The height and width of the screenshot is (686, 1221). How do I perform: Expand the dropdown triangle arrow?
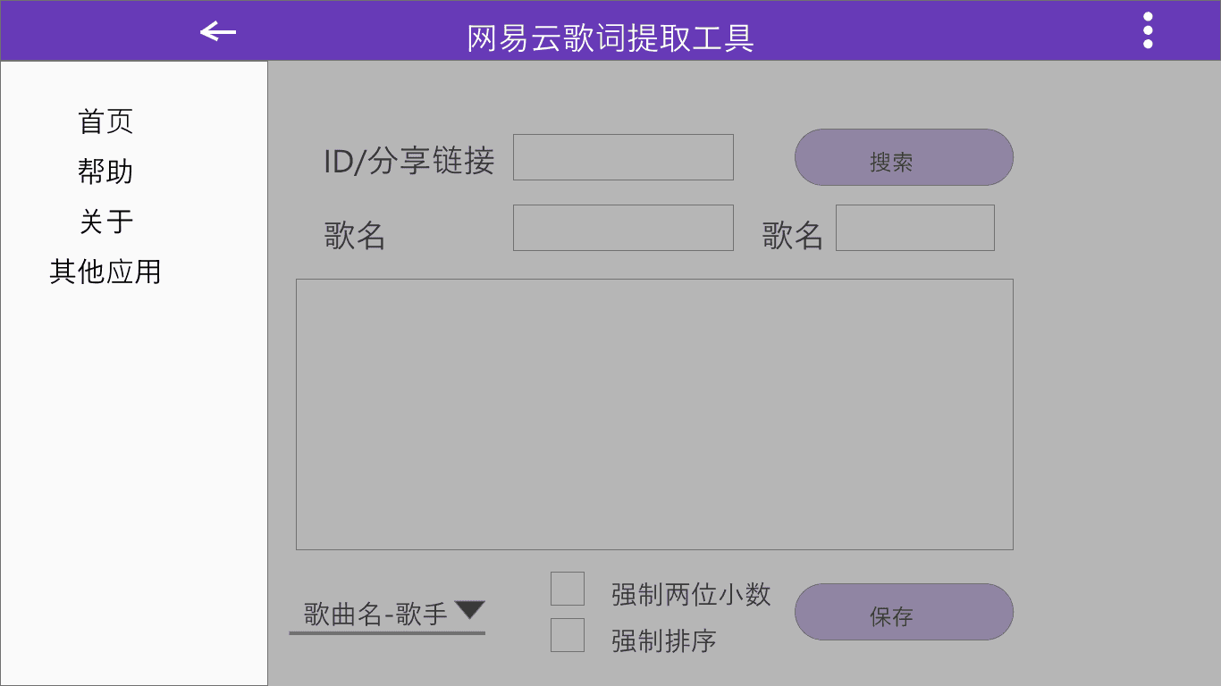(469, 610)
